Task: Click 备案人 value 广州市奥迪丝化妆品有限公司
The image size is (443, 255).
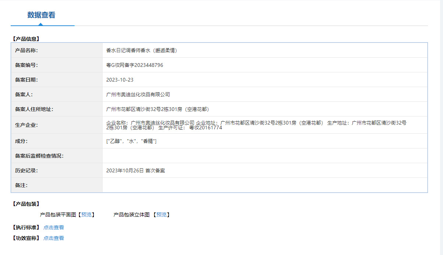Action: (138, 94)
